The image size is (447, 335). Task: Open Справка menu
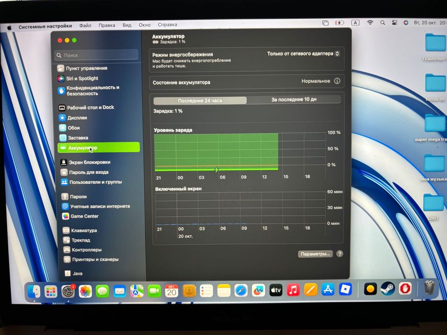[x=167, y=24]
